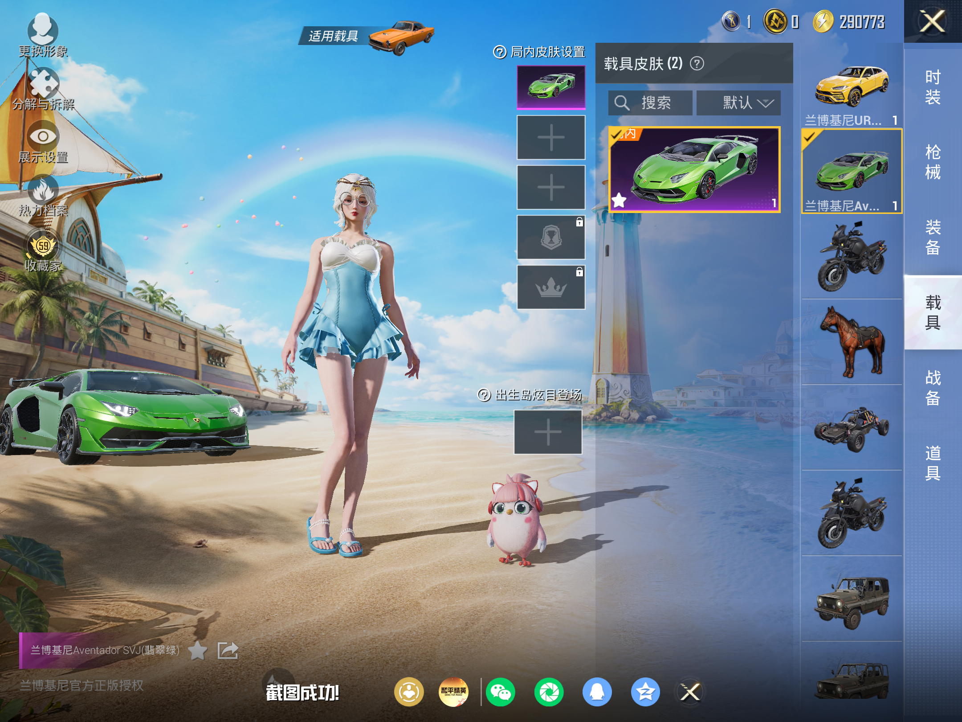Viewport: 962px width, 722px height.
Task: Select the equipped green Lamborghini skin slot
Action: point(551,87)
